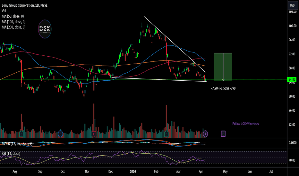The width and height of the screenshot is (299, 176).
Task: Click the 80.00 price axis label
Action: pos(293,96)
